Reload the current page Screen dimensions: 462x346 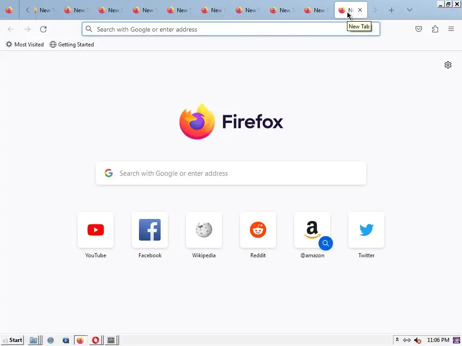pos(43,29)
